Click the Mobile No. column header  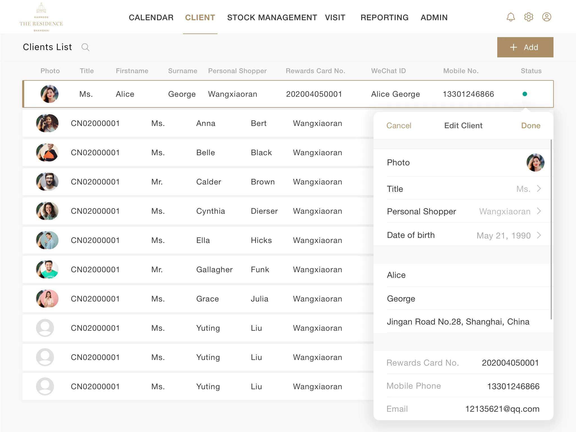point(461,71)
